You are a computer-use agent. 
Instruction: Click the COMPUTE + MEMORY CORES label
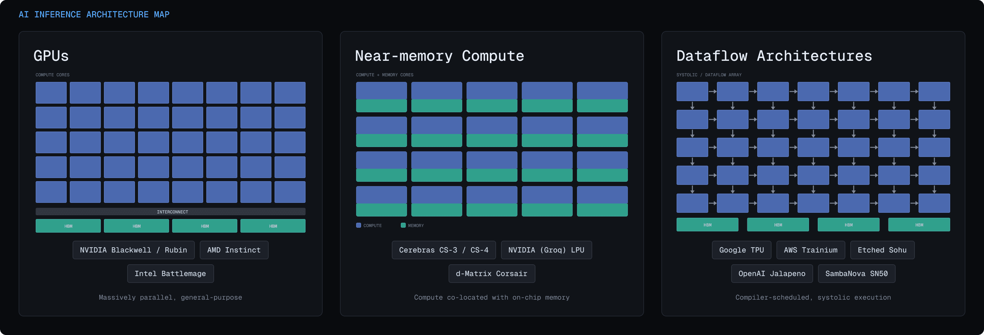point(385,75)
